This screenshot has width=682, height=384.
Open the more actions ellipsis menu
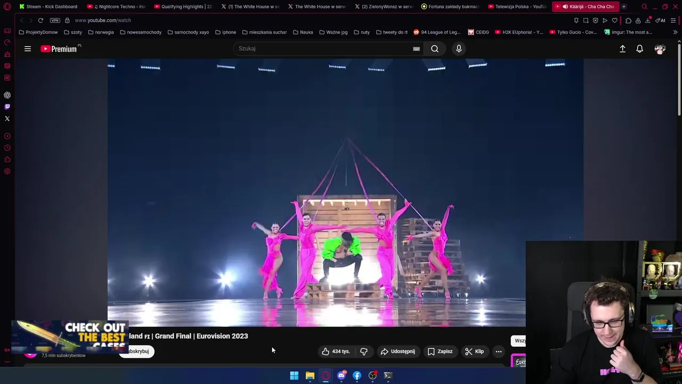499,351
